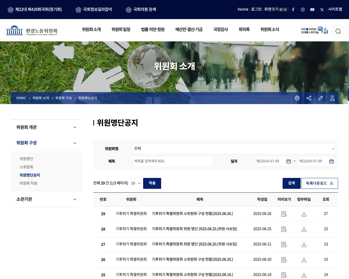The width and height of the screenshot is (349, 279).
Task: Go to HOME in the breadcrumb
Action: click(21, 98)
